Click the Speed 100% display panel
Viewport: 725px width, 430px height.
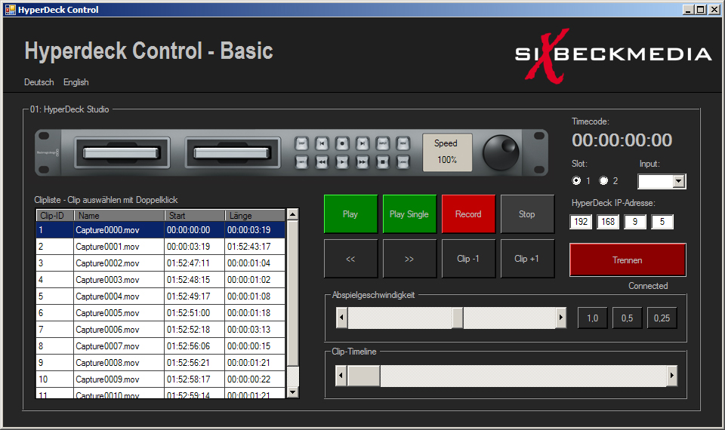coord(446,152)
